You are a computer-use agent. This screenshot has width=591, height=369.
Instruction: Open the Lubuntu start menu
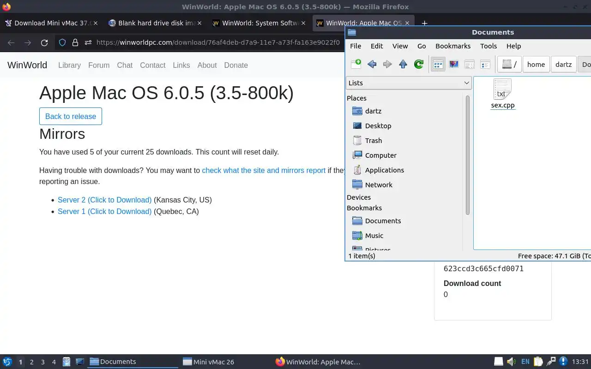tap(7, 362)
